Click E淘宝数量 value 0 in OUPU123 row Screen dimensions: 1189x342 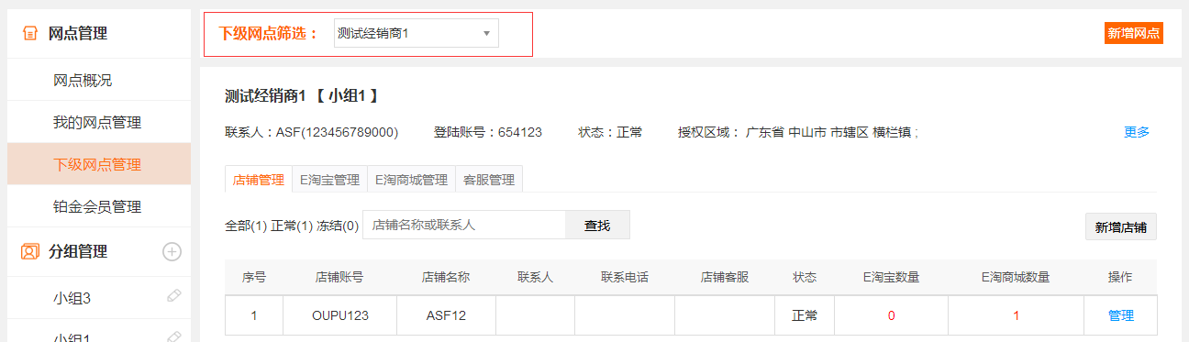tap(891, 315)
